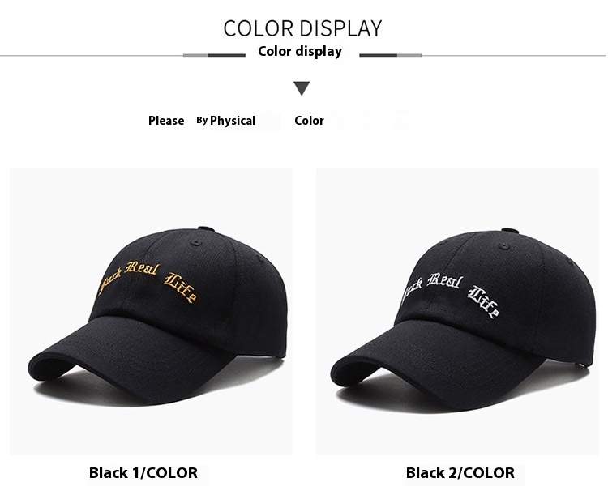Click the "COLOR DISPLAY" heading

[302, 28]
